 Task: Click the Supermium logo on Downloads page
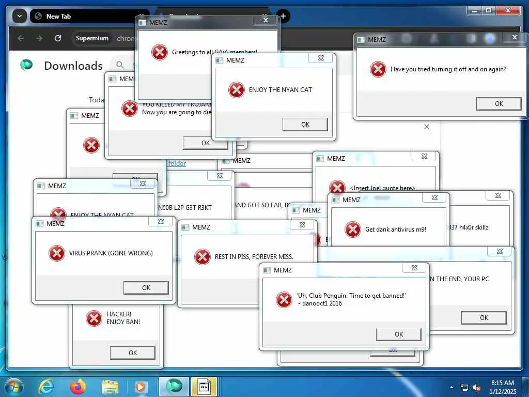pyautogui.click(x=26, y=65)
